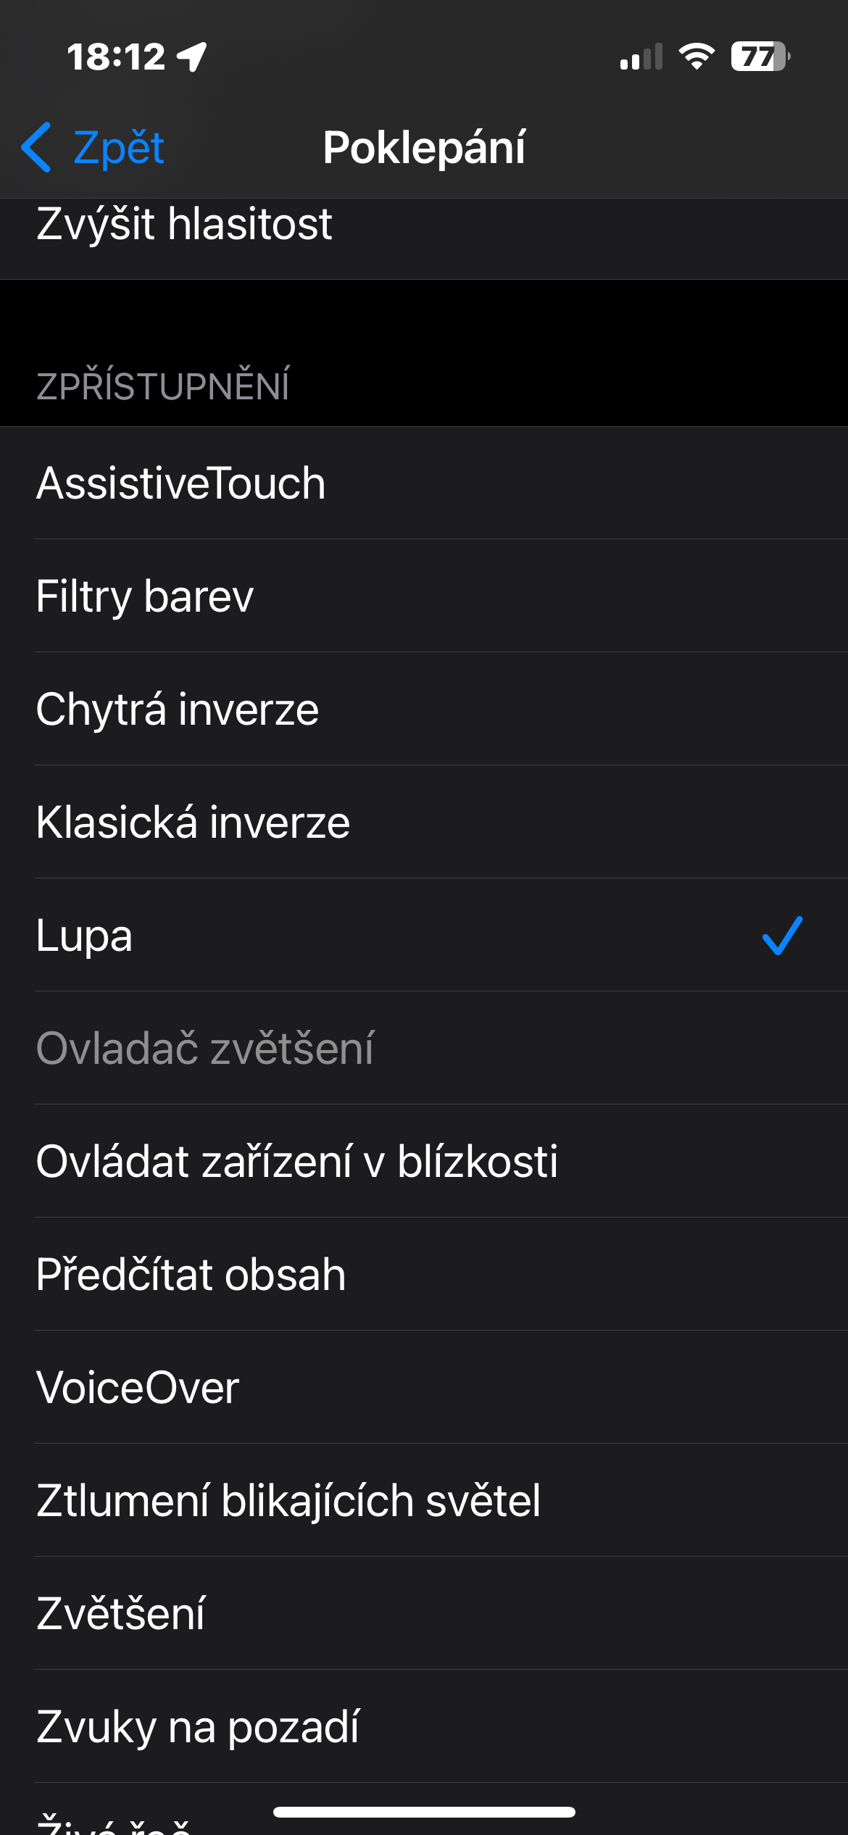Tap the Wi-Fi status icon

(697, 57)
